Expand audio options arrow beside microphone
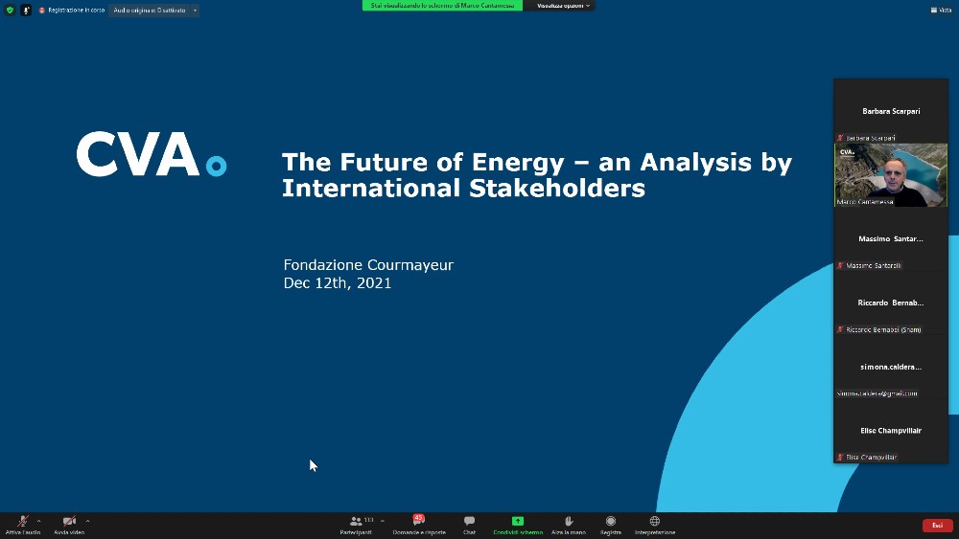This screenshot has height=539, width=959. pos(38,521)
